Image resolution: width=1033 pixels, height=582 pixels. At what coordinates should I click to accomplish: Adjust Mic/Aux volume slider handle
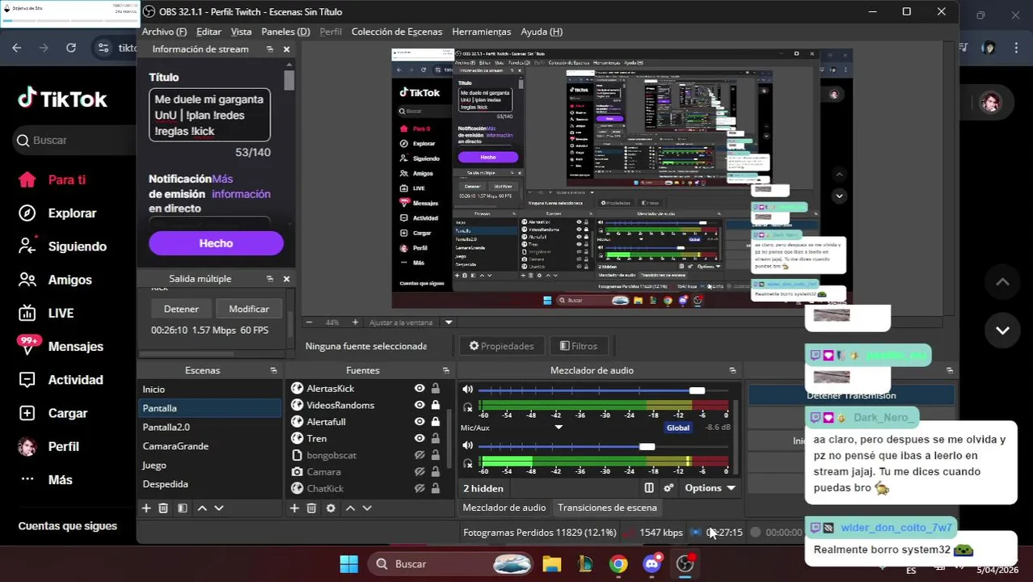[x=647, y=446]
